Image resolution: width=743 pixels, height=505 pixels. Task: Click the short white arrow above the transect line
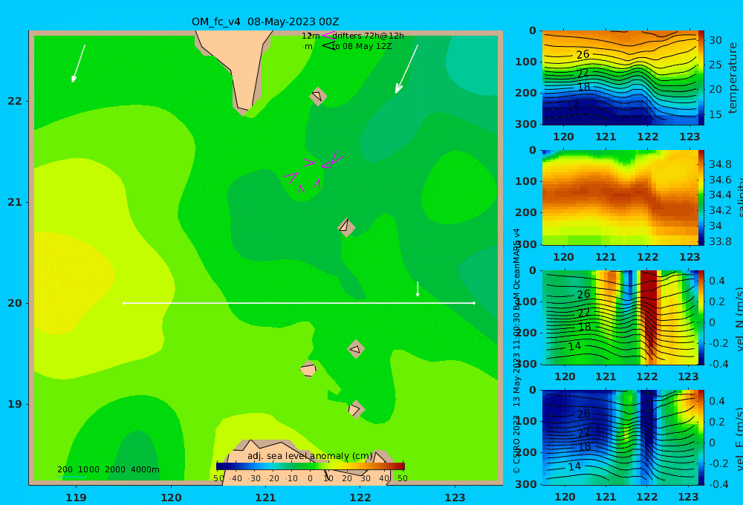tap(418, 289)
